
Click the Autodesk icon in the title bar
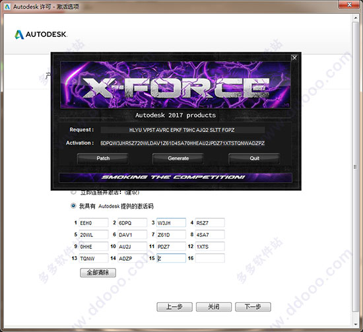7,7
